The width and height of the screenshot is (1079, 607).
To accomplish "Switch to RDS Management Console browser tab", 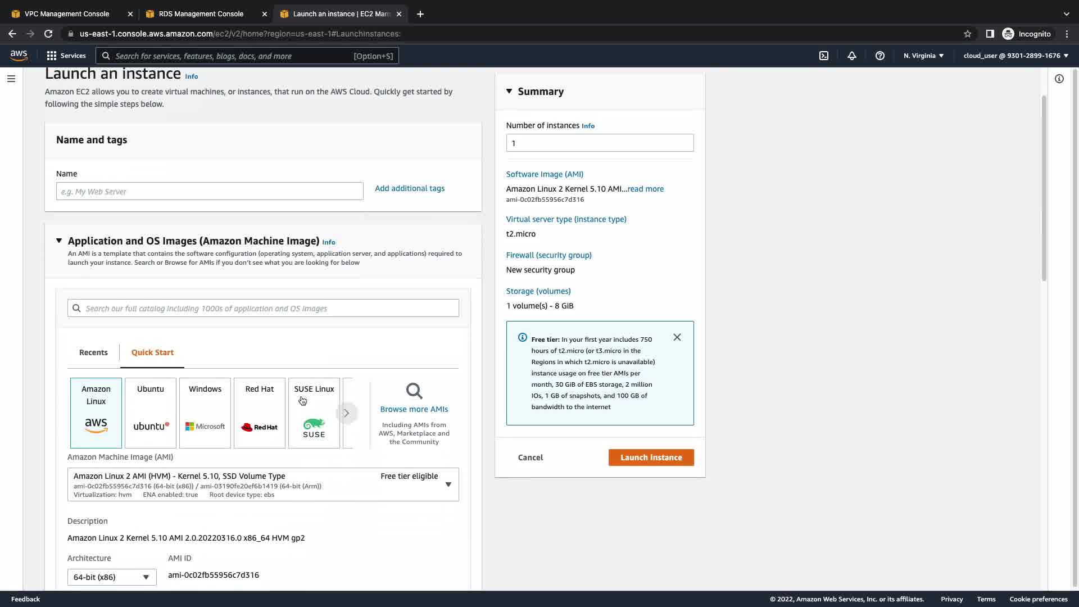I will pyautogui.click(x=201, y=14).
